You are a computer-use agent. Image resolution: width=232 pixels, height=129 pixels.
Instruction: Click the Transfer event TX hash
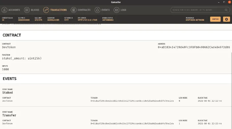click(132, 123)
